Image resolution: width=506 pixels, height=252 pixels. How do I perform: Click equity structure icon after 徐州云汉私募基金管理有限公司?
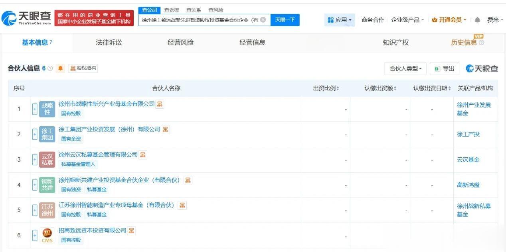143,154
